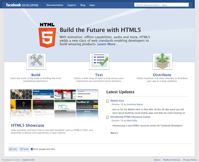Open the Support menu item
Image resolution: width=199 pixels, height=162 pixels.
(72, 5)
